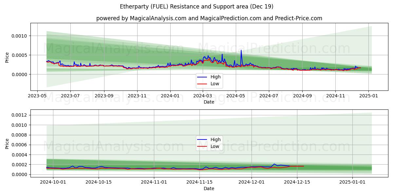Screen dimensions: 393x196
Task: Click the '2023-11' x-axis tick label
Action: coord(137,96)
